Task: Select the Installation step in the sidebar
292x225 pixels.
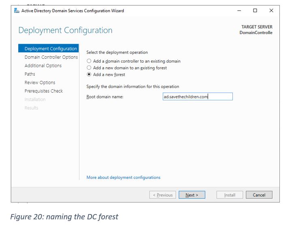Action: 35,100
